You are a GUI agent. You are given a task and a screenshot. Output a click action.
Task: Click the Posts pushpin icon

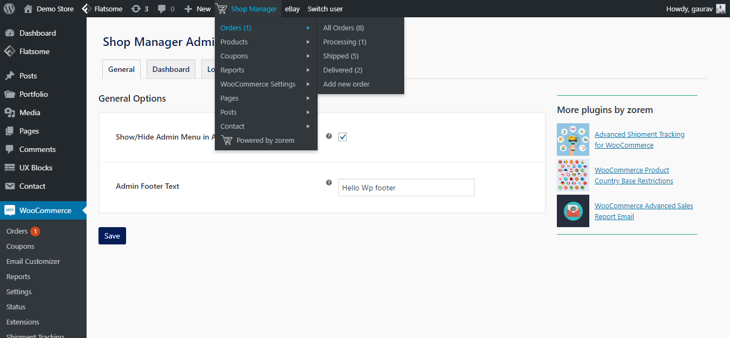pyautogui.click(x=10, y=76)
